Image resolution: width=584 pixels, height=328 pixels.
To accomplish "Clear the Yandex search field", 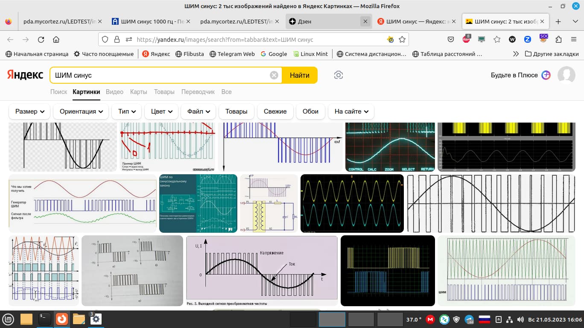I will coord(274,75).
